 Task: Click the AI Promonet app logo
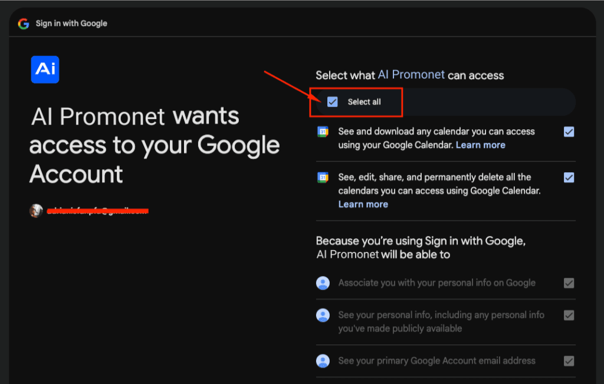point(45,69)
